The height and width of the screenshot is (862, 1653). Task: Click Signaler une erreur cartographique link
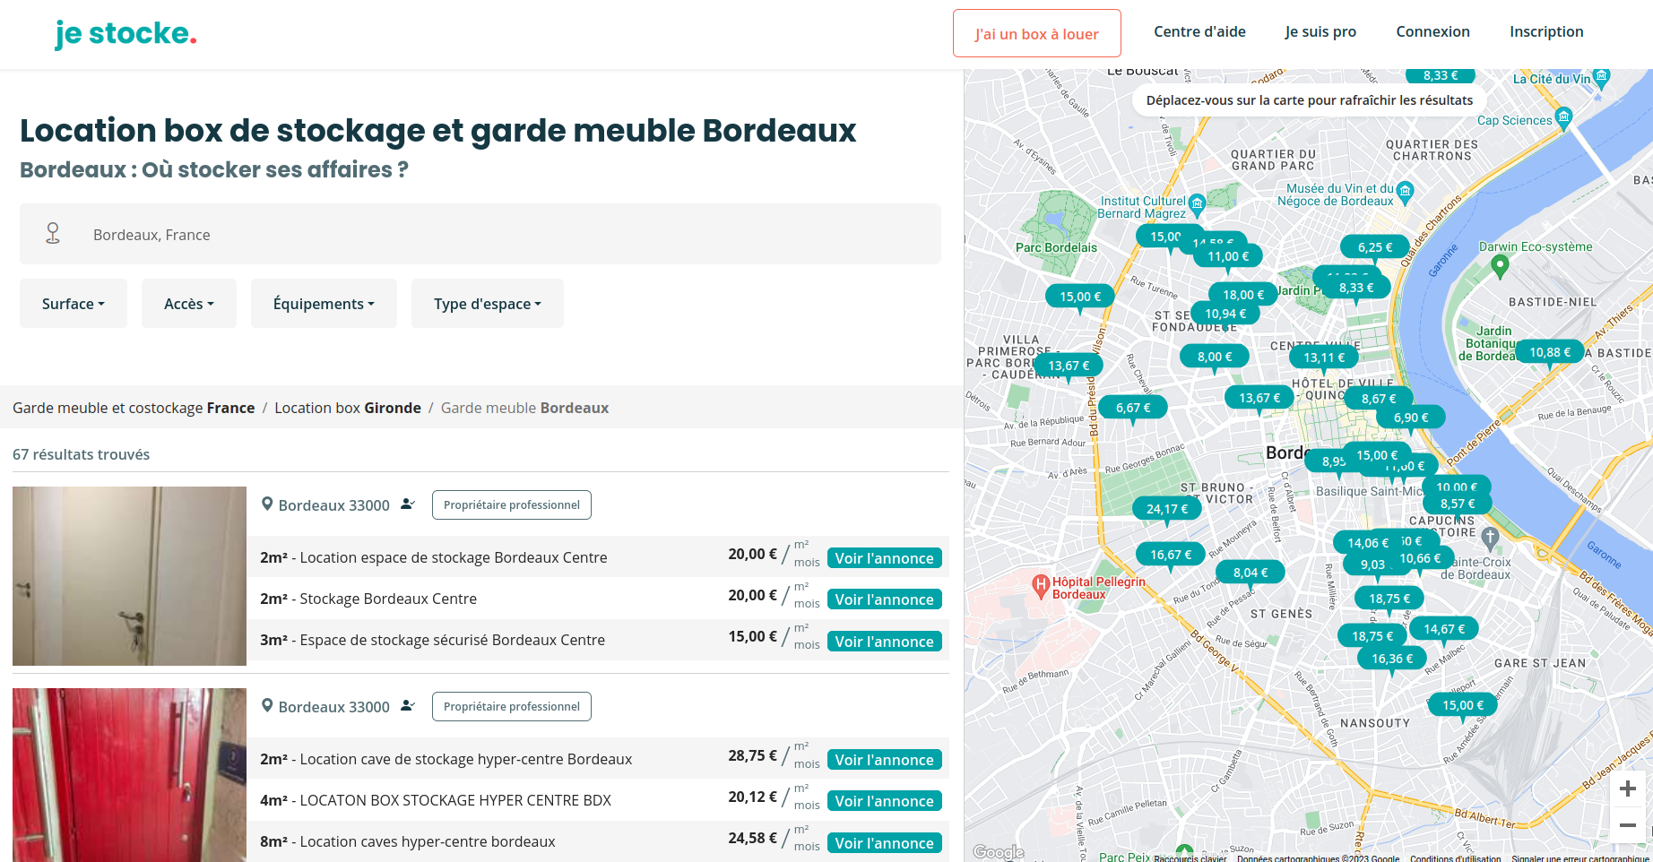1580,858
